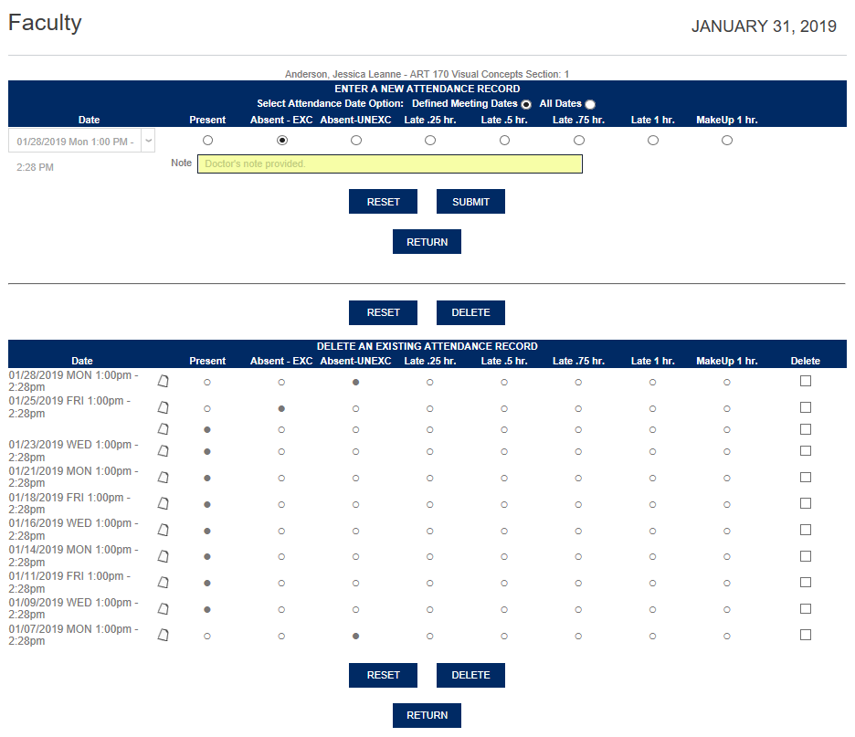Click the 01/21/2019 MON date cell
The height and width of the screenshot is (737, 855).
[74, 477]
